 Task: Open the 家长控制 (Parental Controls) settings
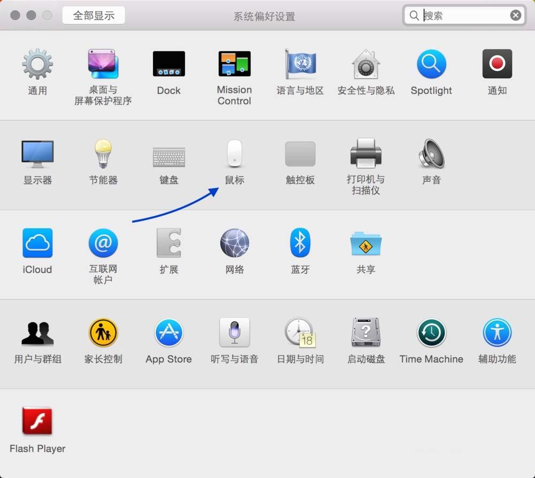[x=103, y=332]
